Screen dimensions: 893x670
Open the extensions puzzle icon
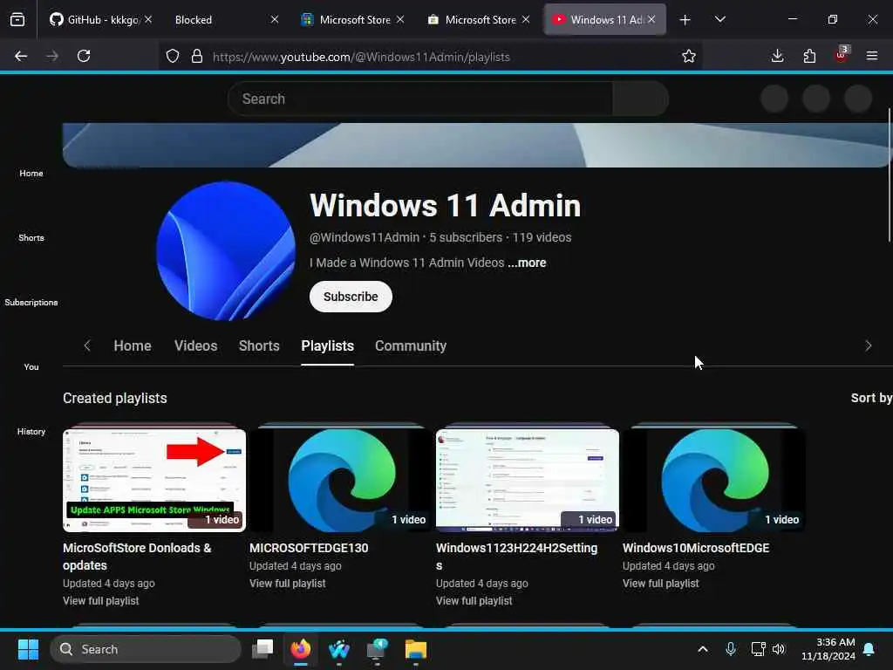[x=809, y=56]
